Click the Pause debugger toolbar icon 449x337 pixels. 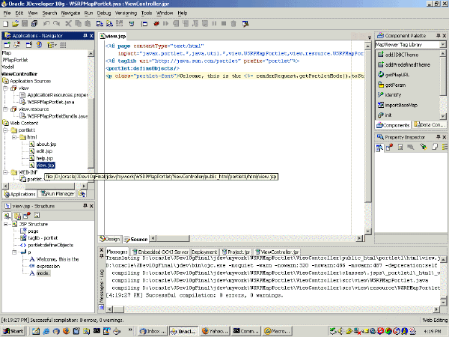[x=214, y=24]
